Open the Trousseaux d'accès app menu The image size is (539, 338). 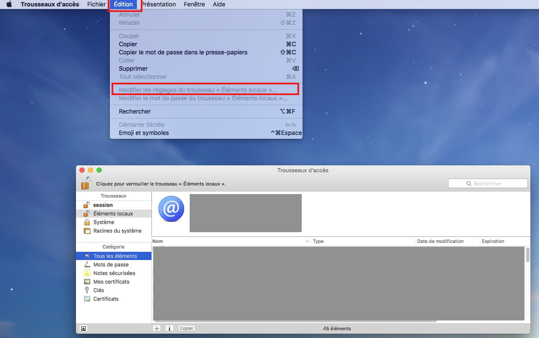tap(50, 4)
